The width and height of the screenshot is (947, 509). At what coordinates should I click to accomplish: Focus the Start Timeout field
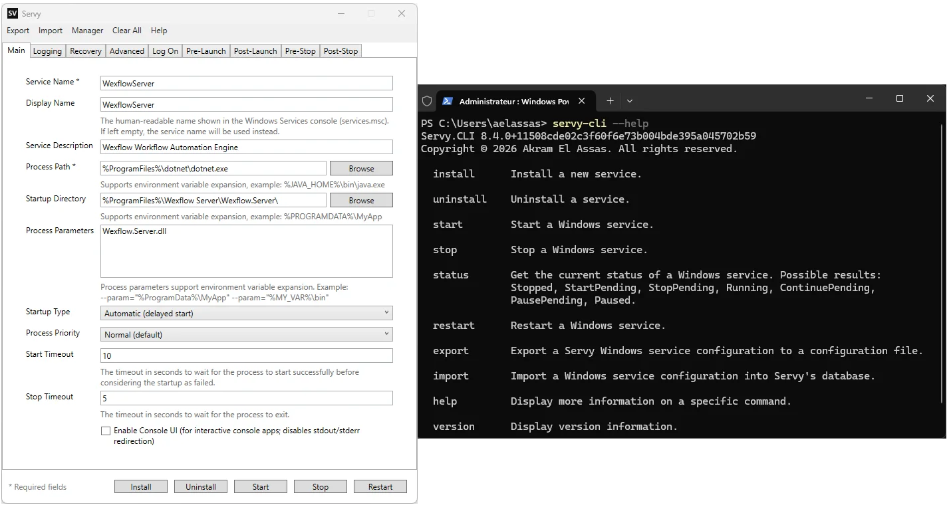pyautogui.click(x=247, y=356)
